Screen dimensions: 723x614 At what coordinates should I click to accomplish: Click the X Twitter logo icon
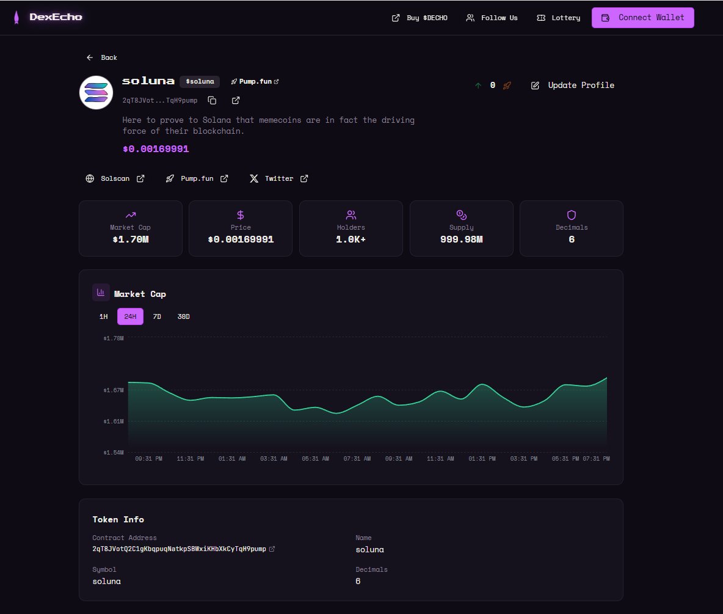tap(254, 178)
